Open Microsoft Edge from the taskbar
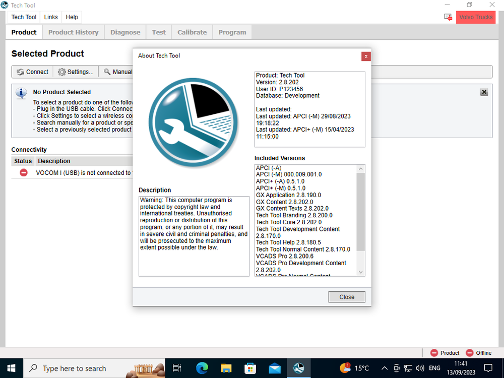504x378 pixels. click(202, 368)
